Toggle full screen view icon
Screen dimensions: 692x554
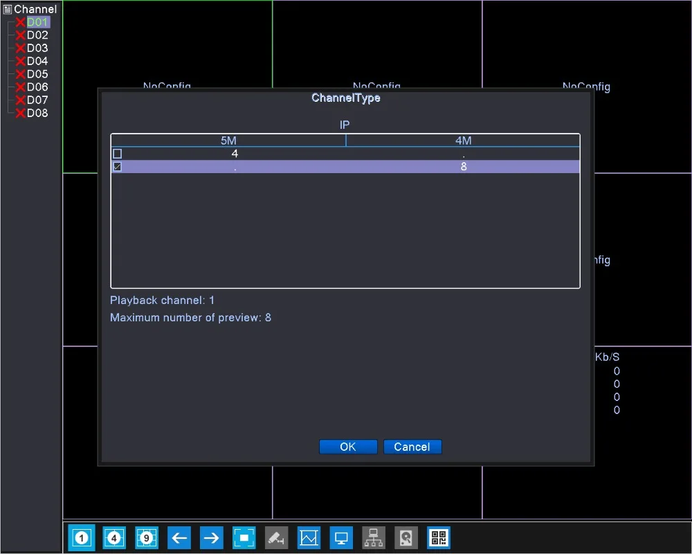click(x=244, y=537)
